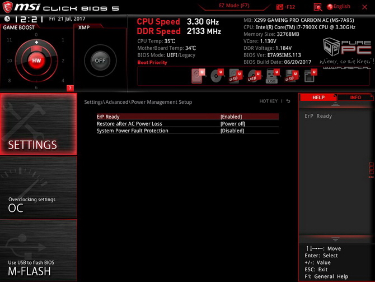Open the SETTINGS section
Image resolution: width=375 pixels, height=282 pixels.
39,124
